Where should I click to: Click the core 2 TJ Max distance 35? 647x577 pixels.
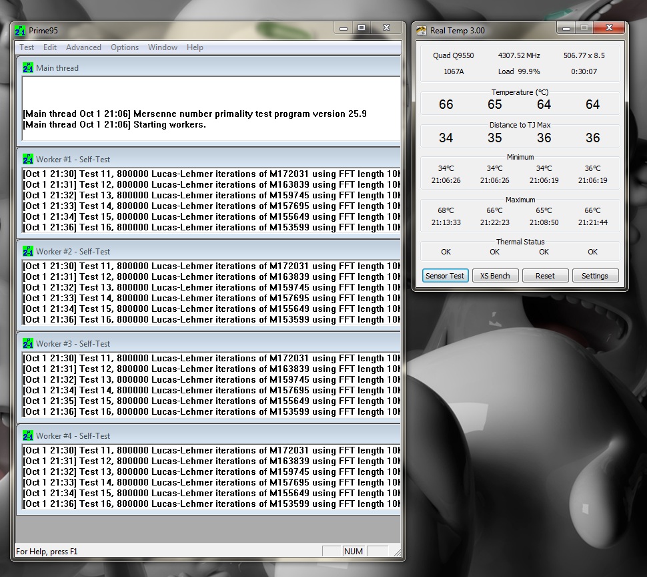click(x=494, y=138)
